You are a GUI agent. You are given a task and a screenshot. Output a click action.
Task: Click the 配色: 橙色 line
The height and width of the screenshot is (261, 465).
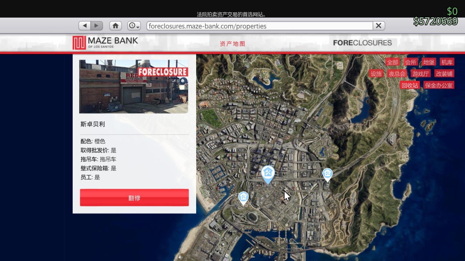[x=93, y=141]
